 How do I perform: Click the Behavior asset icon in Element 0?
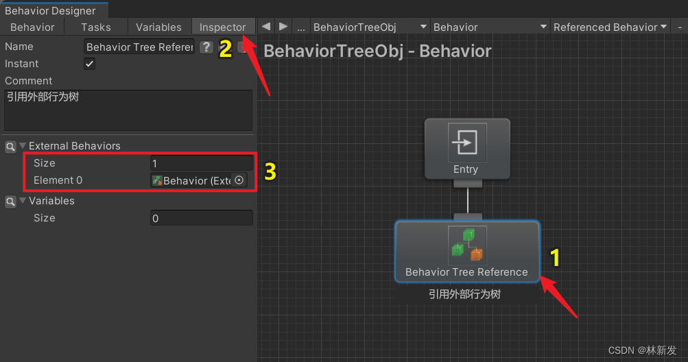point(157,180)
